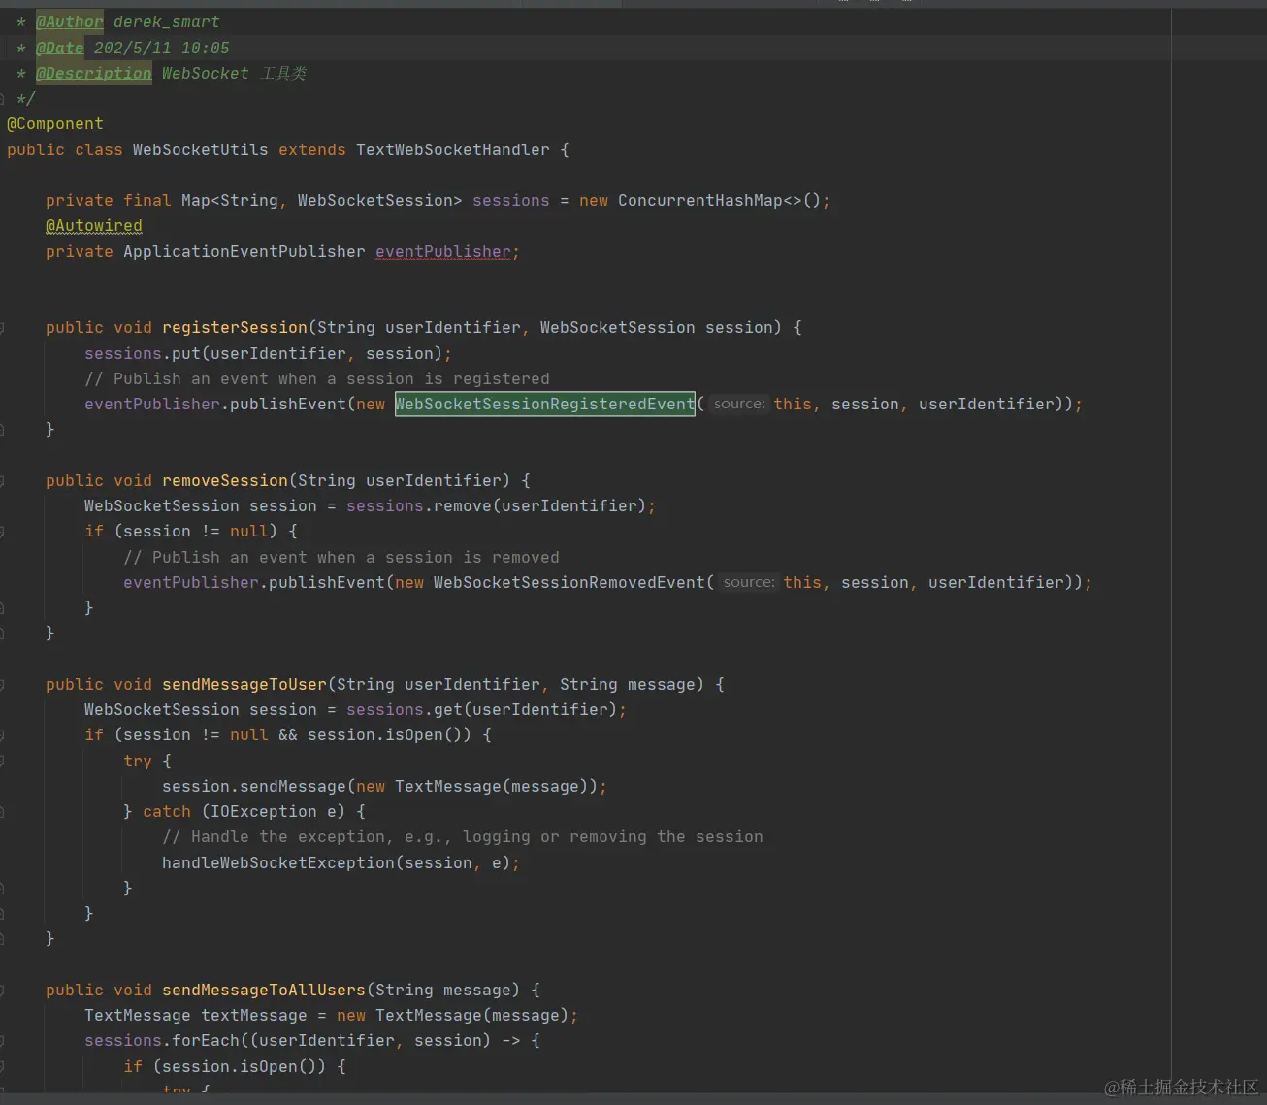
Task: Click the sendMessageToUser method name
Action: click(x=244, y=685)
